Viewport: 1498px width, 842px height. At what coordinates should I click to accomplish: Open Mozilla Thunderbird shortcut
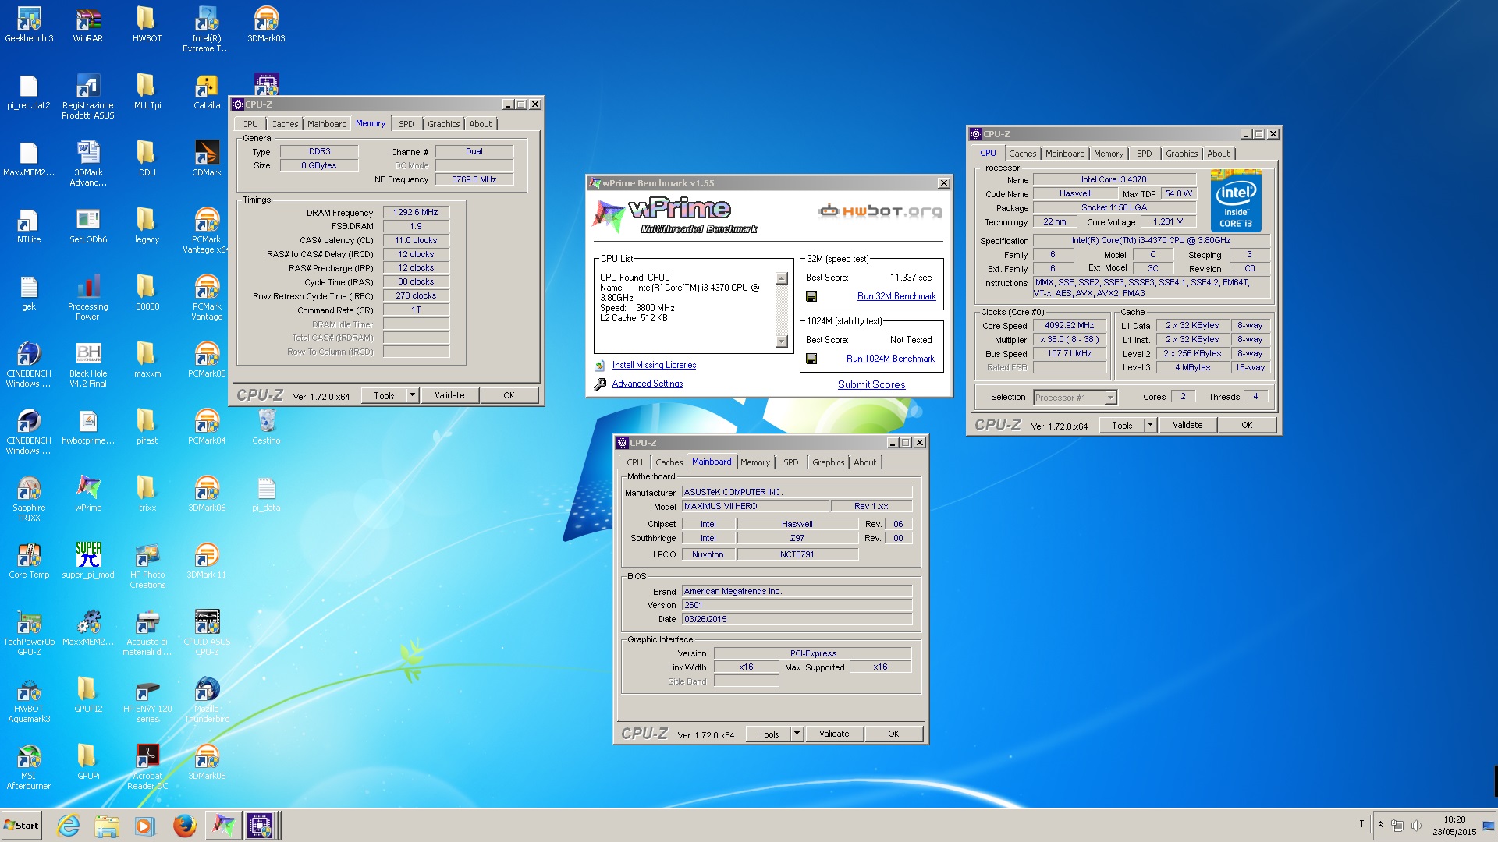tap(207, 700)
